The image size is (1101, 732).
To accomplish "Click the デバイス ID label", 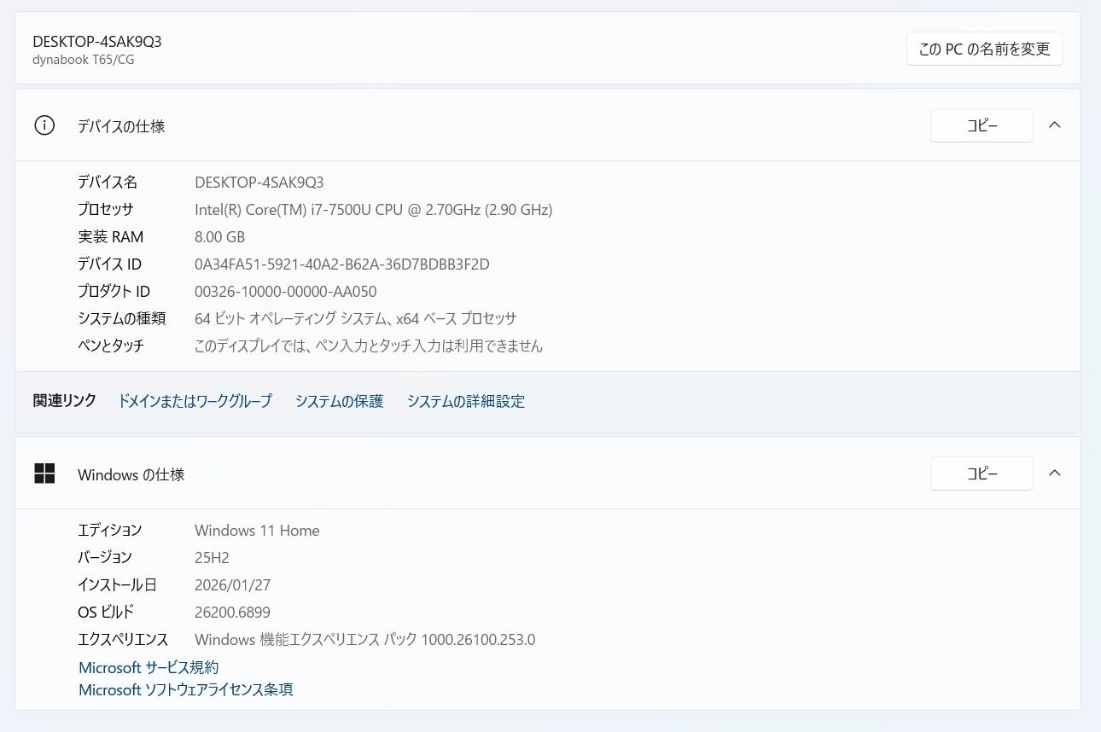I will point(110,264).
